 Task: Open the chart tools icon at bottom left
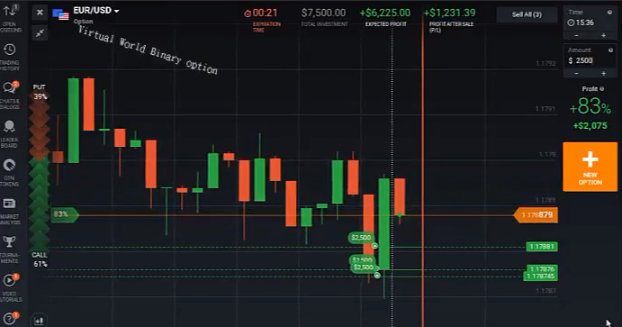point(39,321)
